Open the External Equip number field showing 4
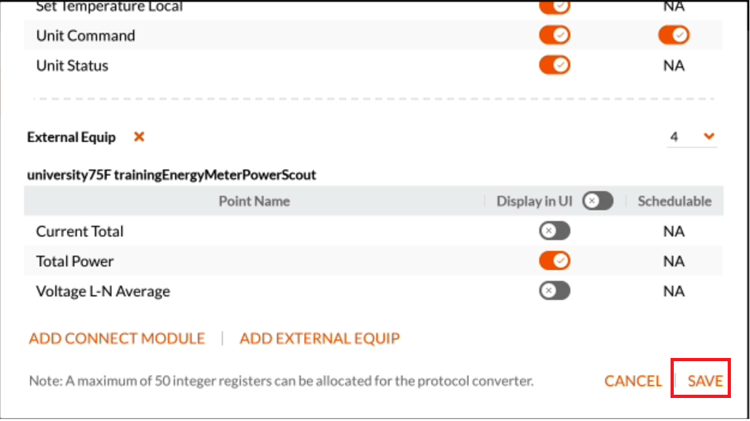 [x=692, y=137]
